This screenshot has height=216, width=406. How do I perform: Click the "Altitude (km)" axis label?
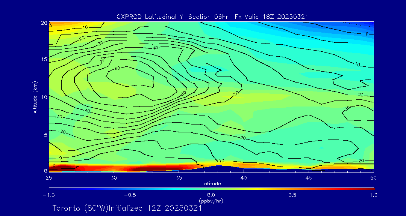(x=35, y=97)
